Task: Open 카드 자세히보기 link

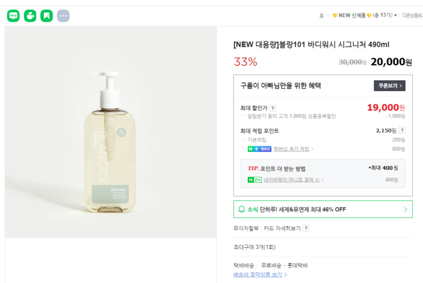Action: pyautogui.click(x=282, y=228)
